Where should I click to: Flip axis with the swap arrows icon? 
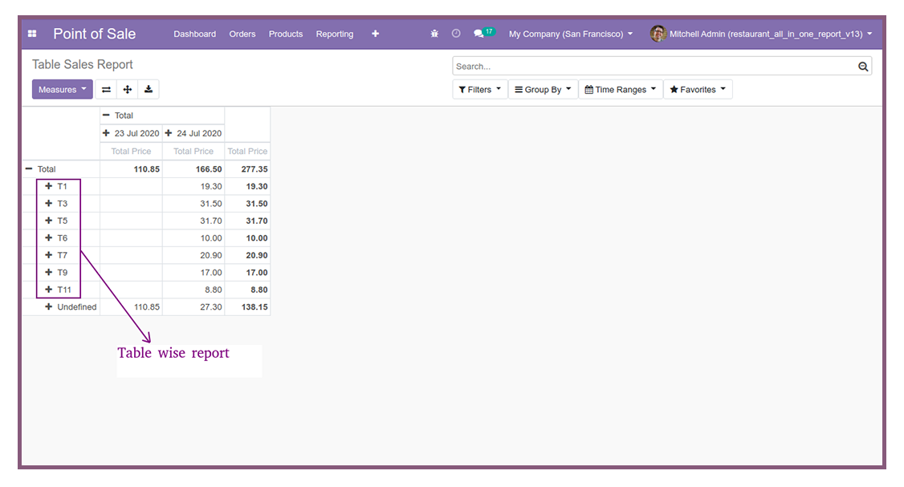[x=106, y=89]
